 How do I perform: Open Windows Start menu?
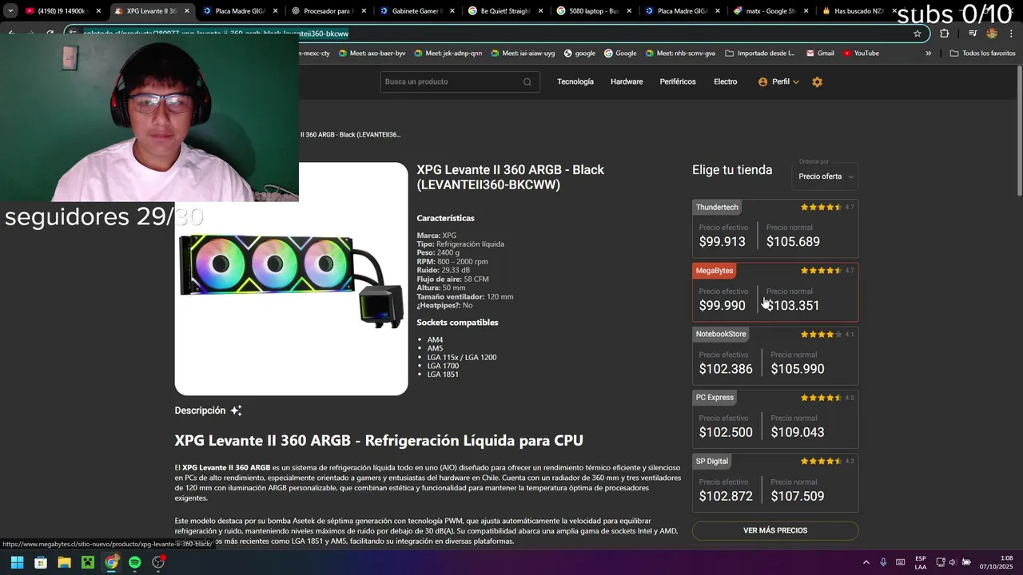[17, 562]
